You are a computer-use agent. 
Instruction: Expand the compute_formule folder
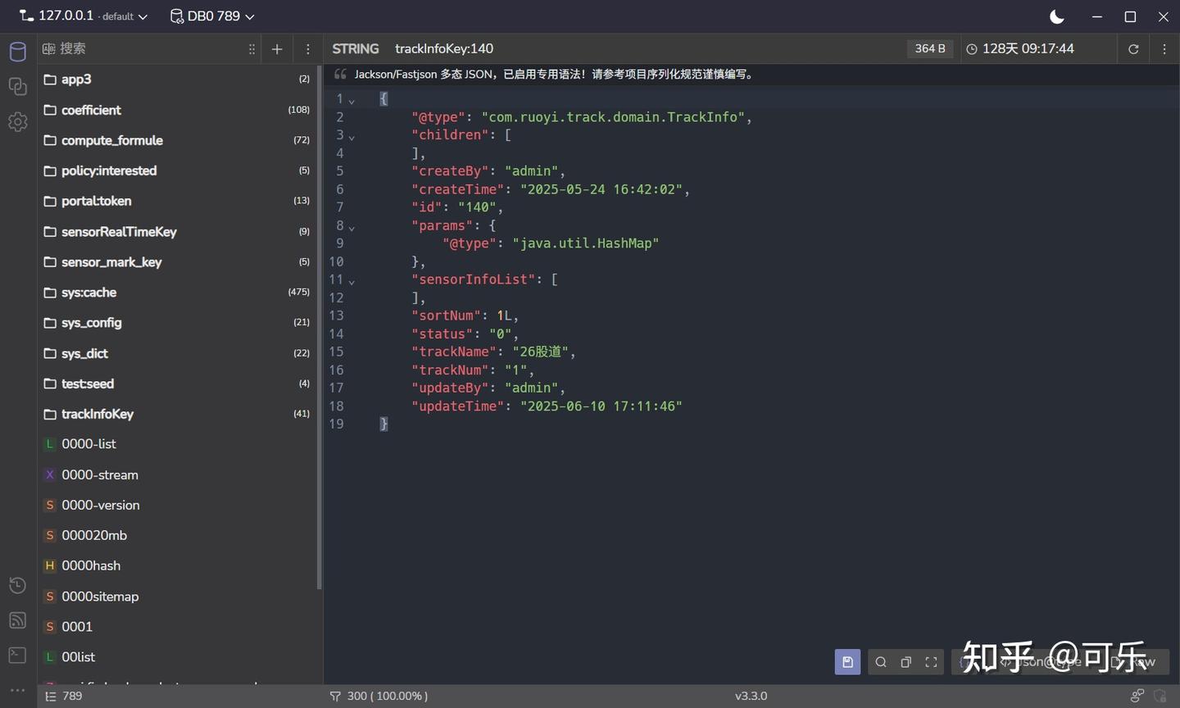point(177,140)
